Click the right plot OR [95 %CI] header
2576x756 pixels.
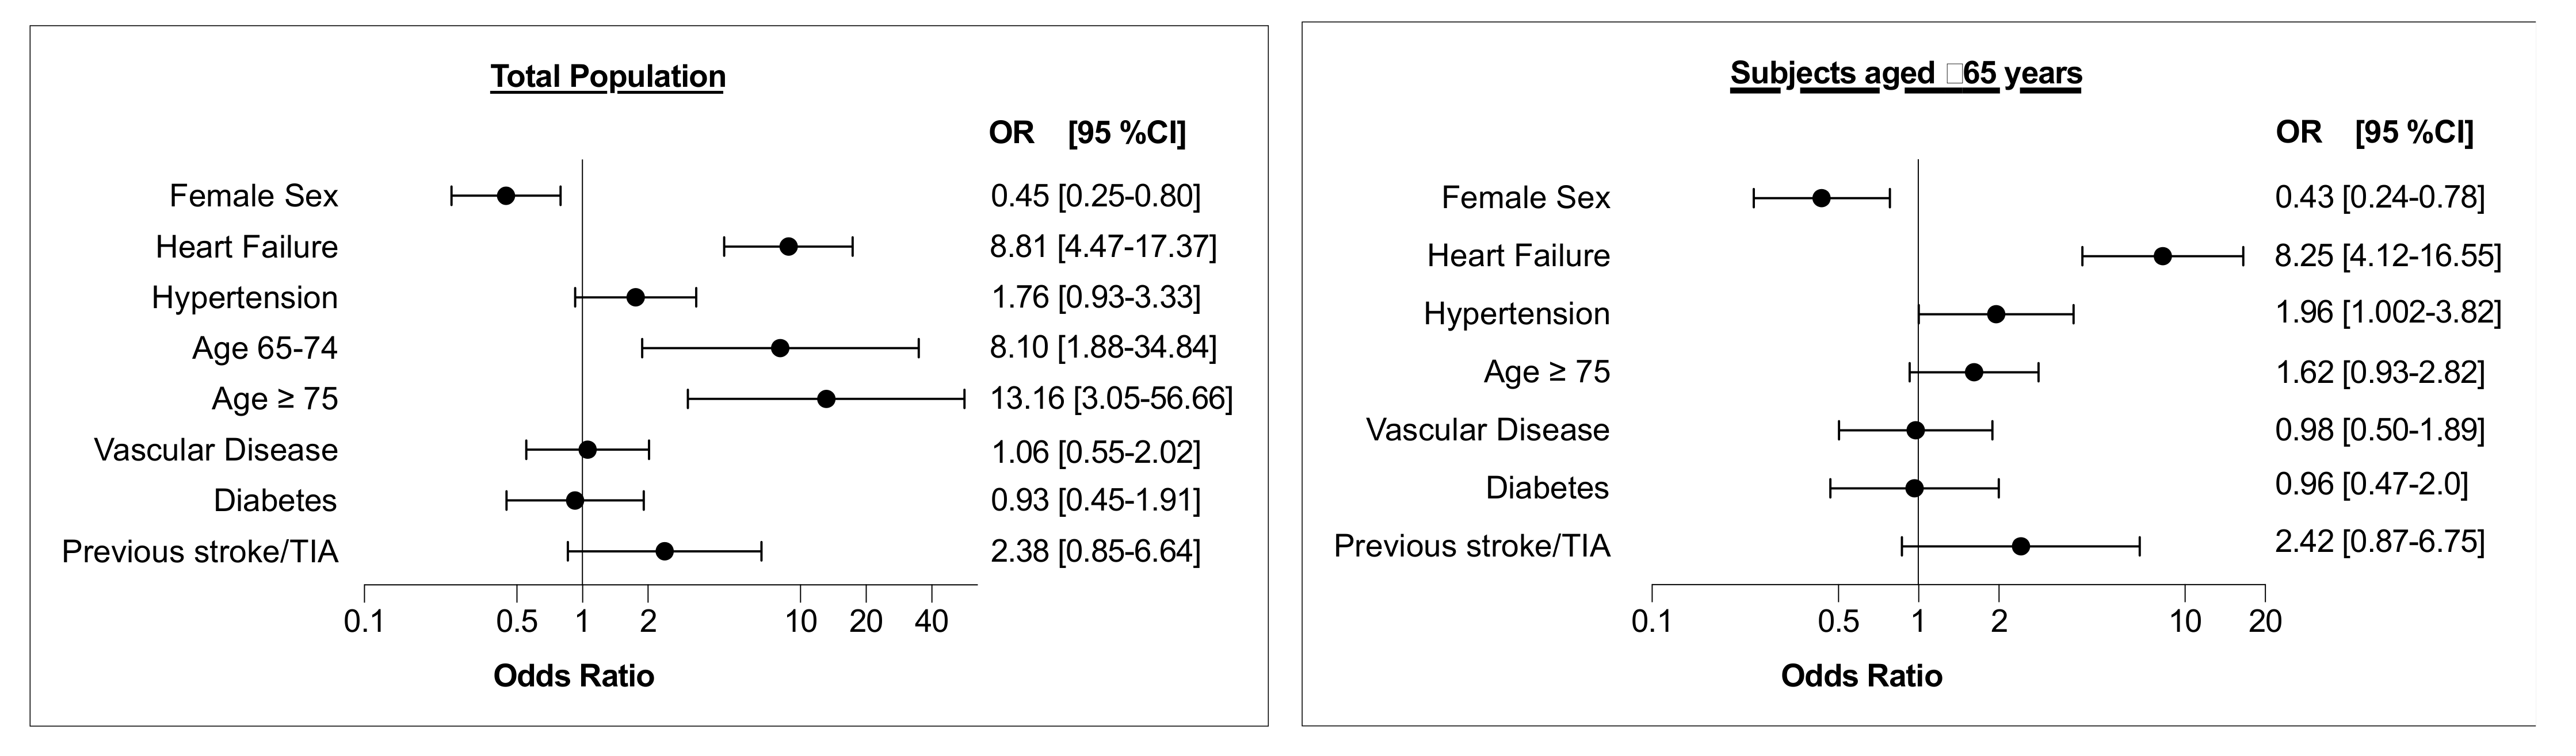[x=2374, y=133]
